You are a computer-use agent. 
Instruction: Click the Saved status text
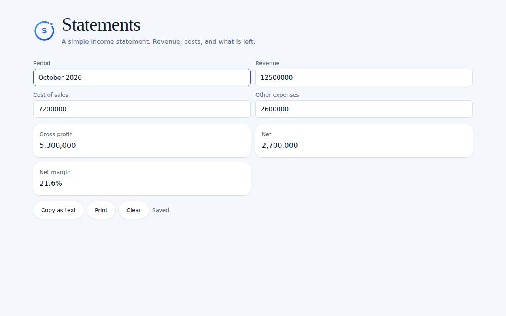click(x=160, y=210)
